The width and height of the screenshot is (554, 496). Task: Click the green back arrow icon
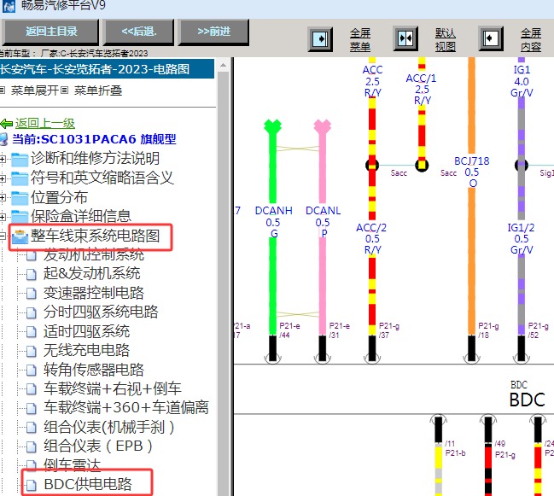7,124
